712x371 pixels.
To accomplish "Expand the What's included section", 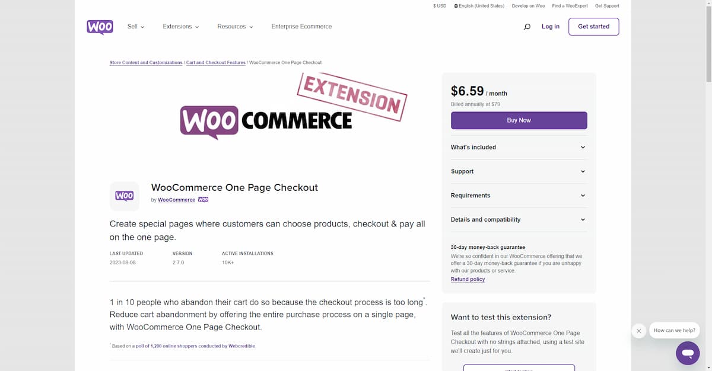I will (x=519, y=148).
